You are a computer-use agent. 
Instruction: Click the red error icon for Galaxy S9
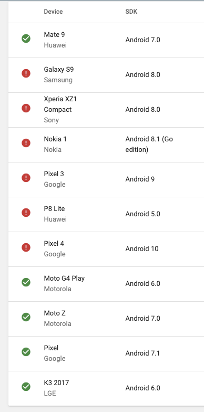[26, 73]
